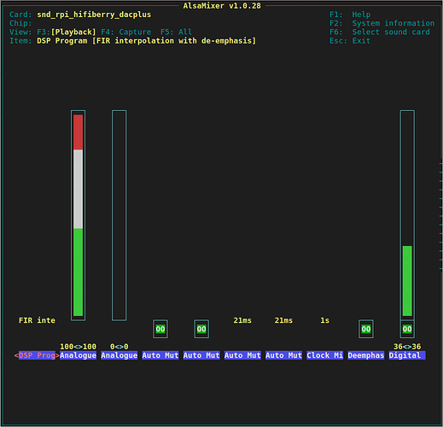Toggle the OO switch above the first Auto Mut
This screenshot has height=427, width=443.
160,329
